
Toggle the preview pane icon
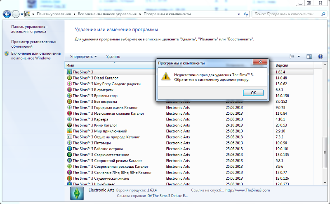click(x=309, y=56)
